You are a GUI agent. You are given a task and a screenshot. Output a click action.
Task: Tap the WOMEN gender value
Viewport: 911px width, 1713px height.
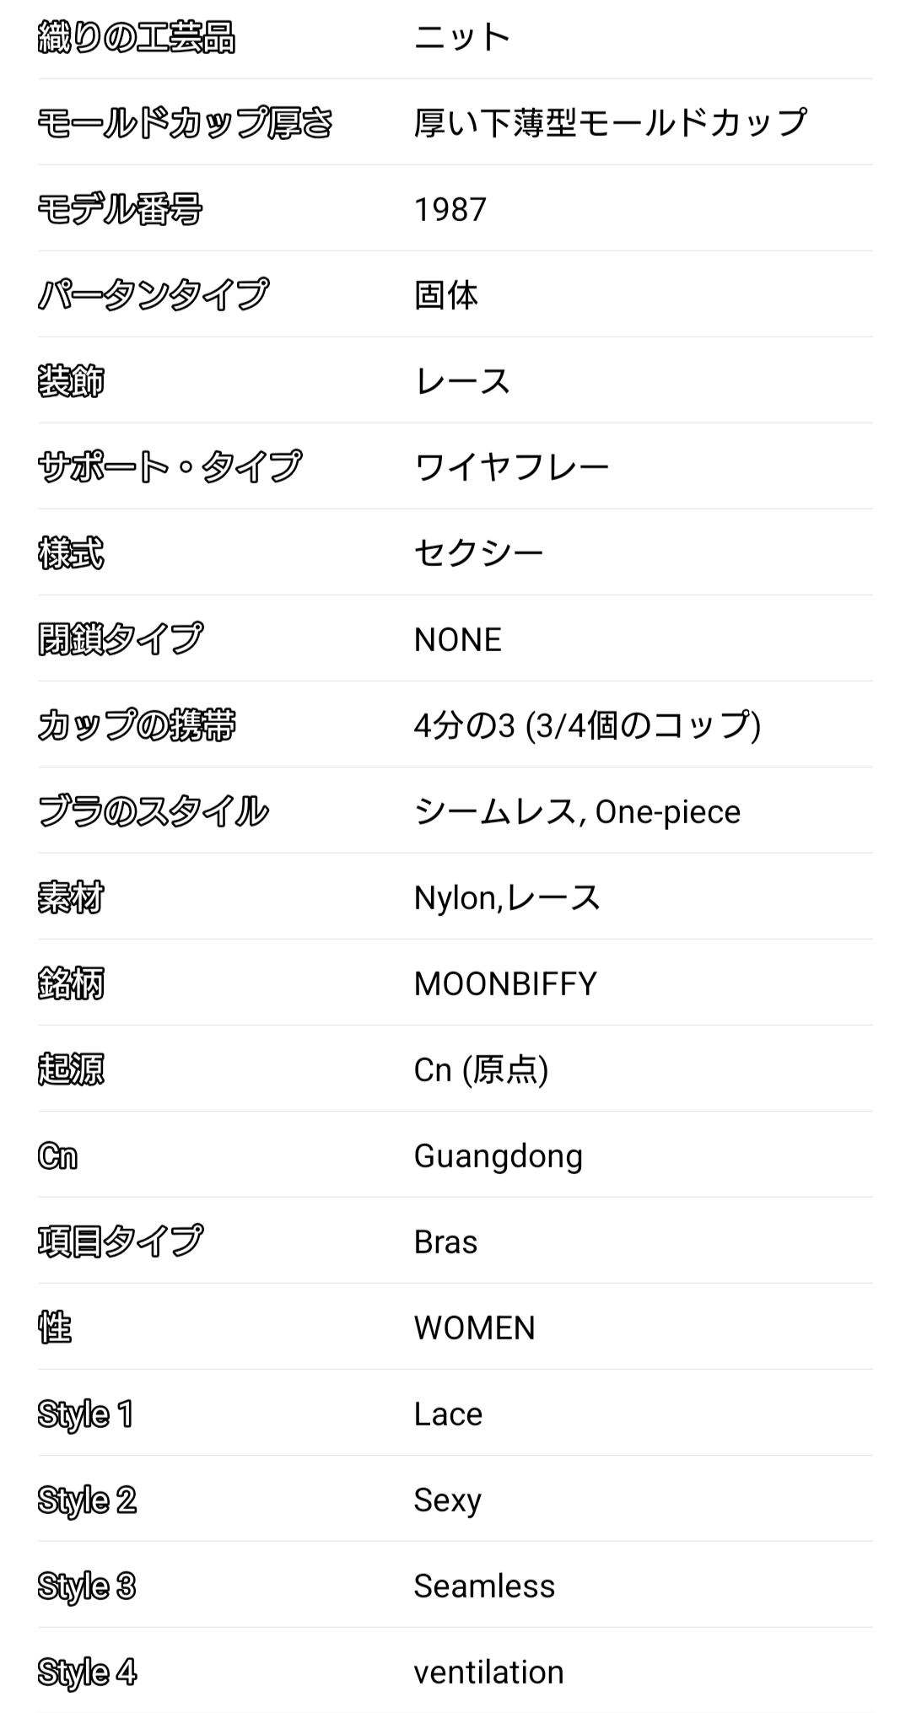pyautogui.click(x=474, y=1328)
